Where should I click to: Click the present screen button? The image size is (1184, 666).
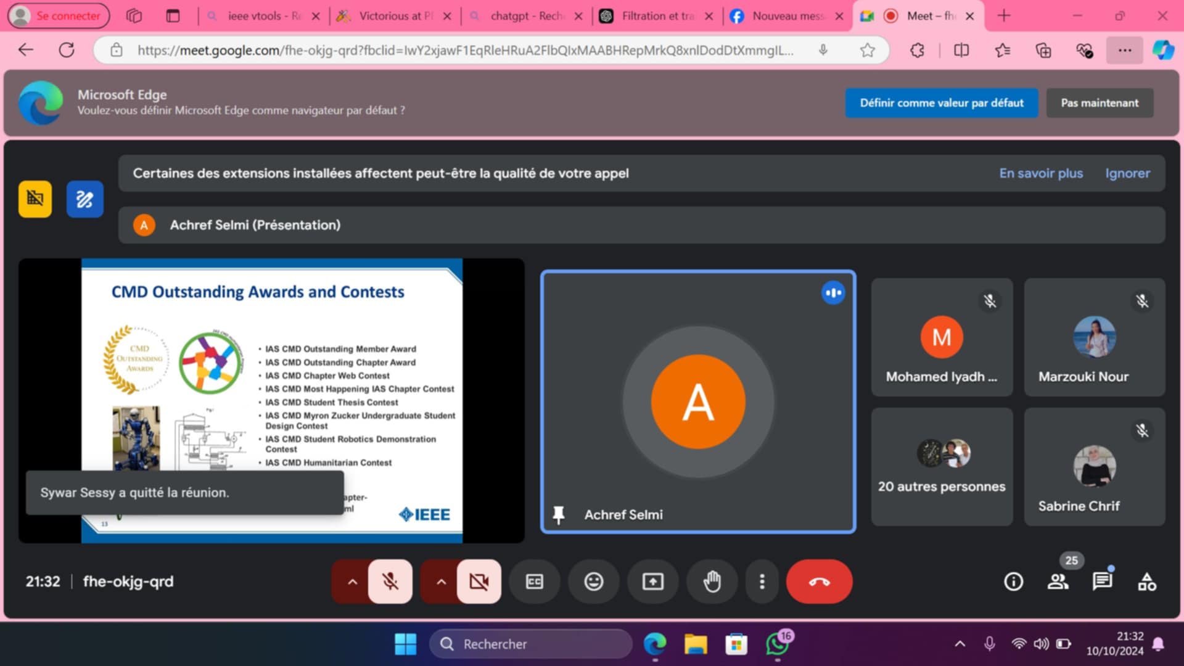pos(652,582)
